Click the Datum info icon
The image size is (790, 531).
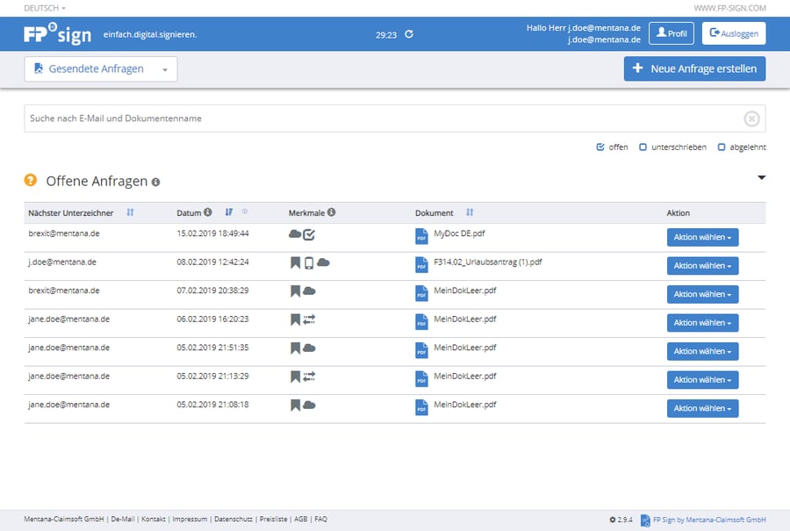pos(207,212)
